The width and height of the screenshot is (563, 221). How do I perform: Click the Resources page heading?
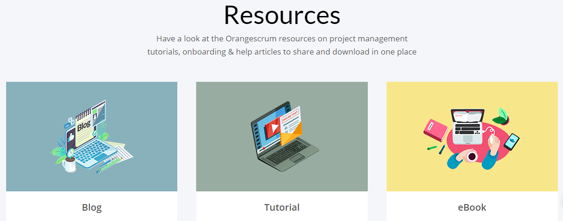click(281, 15)
